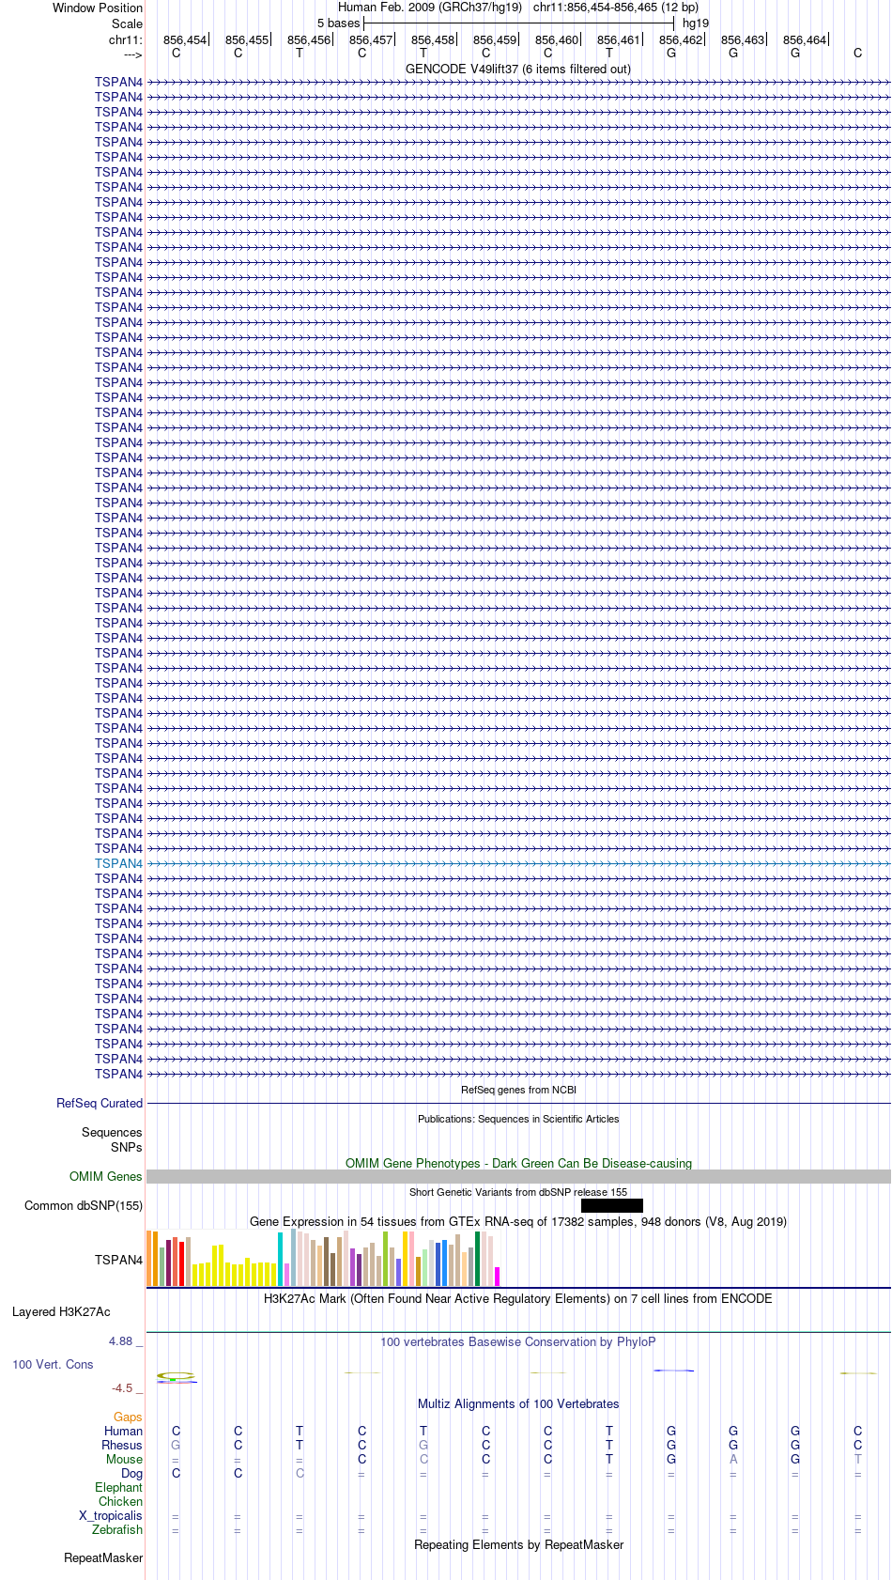Open the RefSeq Curated track label
892x1580 pixels.
[100, 1104]
